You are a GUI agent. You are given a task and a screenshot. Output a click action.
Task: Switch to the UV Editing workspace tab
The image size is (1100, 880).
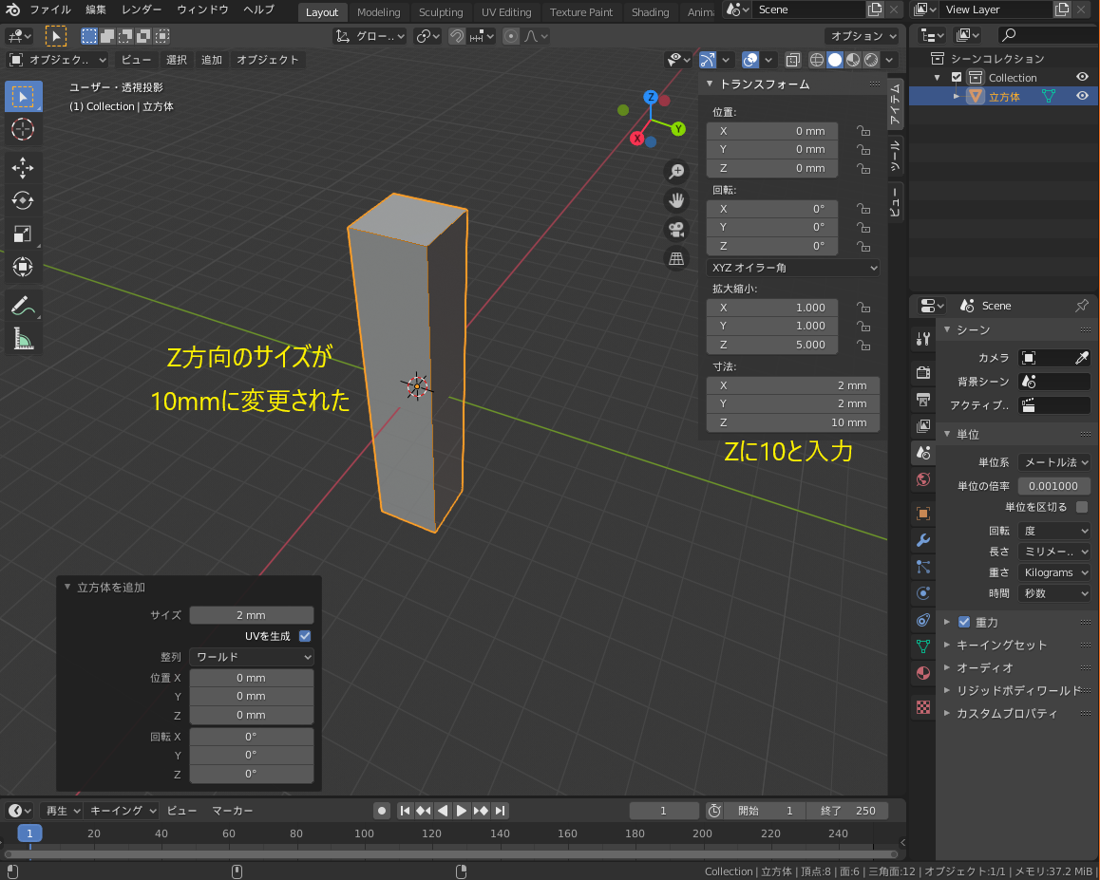[x=506, y=12]
